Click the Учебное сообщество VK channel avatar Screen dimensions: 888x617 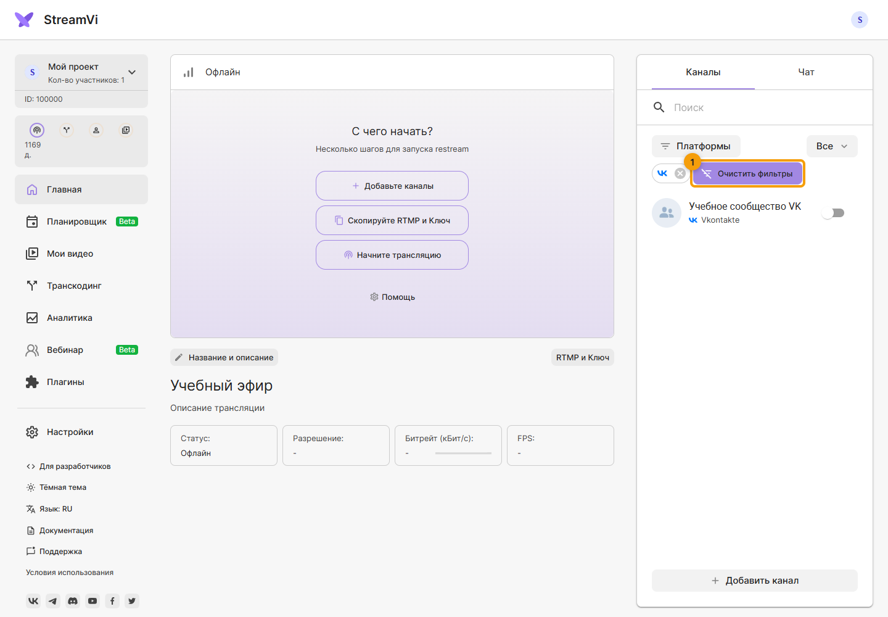[x=667, y=213]
